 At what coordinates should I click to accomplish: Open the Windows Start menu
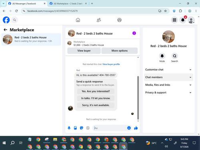[4, 143]
